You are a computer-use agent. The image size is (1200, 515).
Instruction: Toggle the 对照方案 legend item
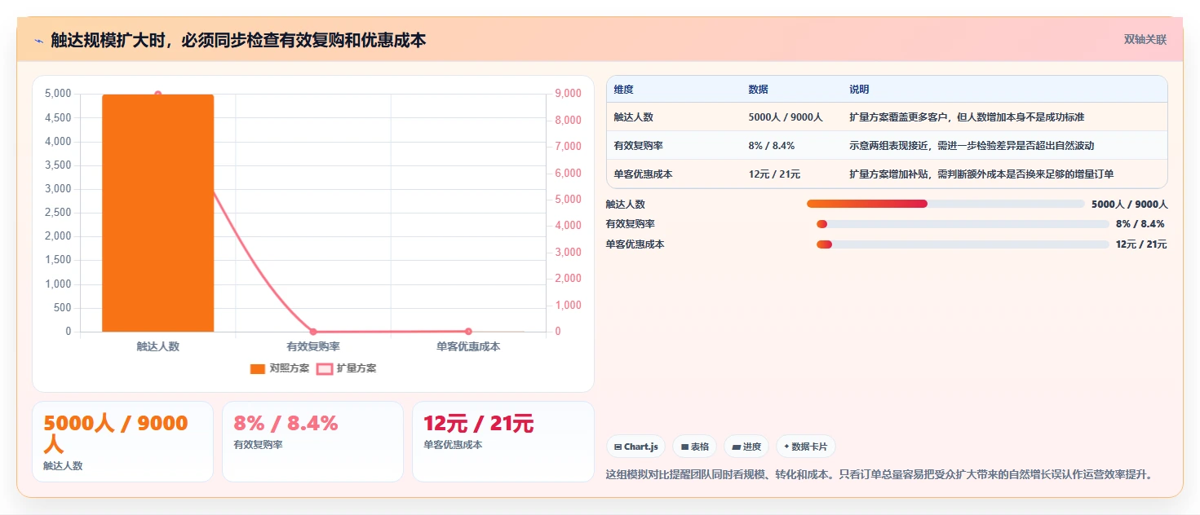pyautogui.click(x=280, y=368)
